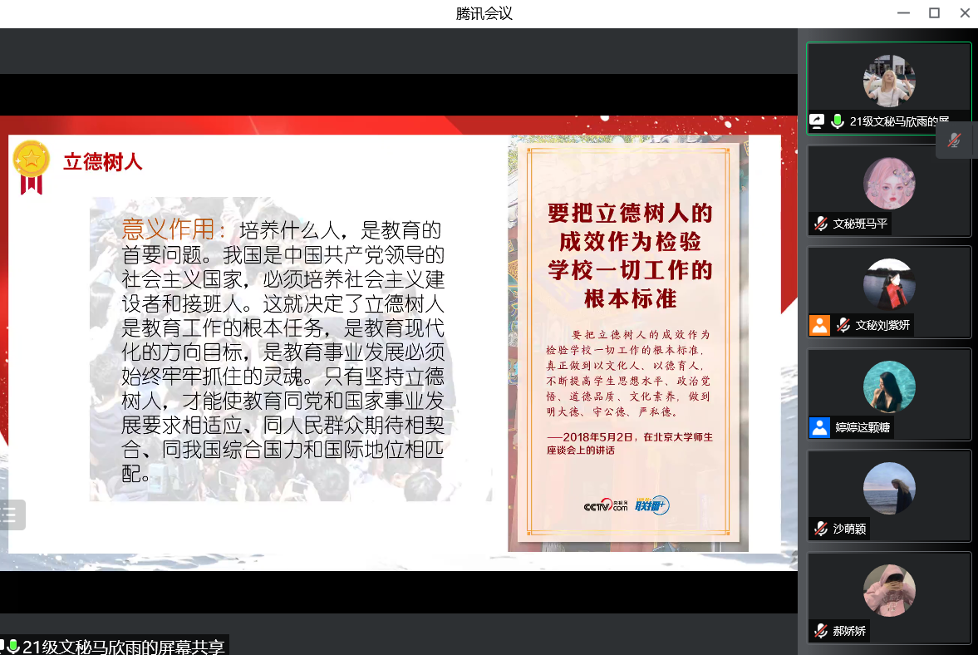Open the list menu icon at slide's left edge

pyautogui.click(x=11, y=515)
